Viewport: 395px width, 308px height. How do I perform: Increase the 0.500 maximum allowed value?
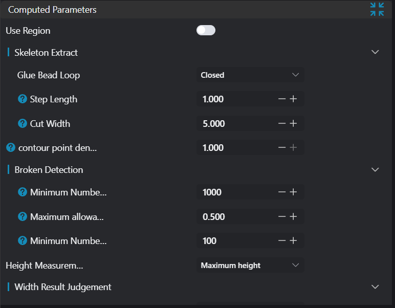click(293, 216)
